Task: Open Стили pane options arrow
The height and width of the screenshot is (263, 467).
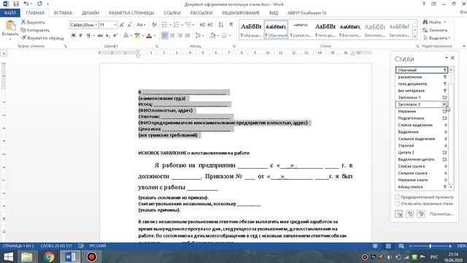Action: pyautogui.click(x=446, y=58)
